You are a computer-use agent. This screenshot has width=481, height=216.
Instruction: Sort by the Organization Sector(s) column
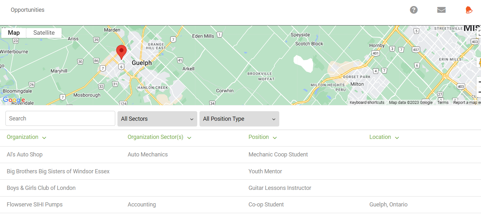(x=159, y=137)
